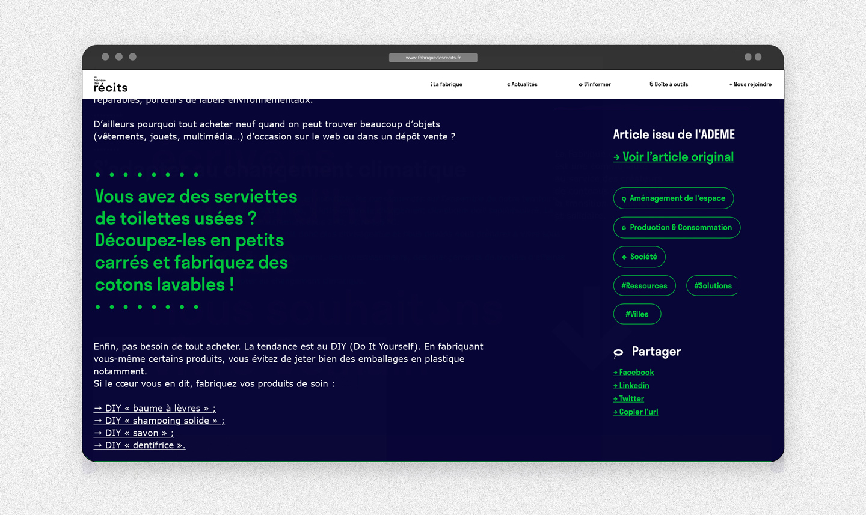Share the article on Twitter
This screenshot has height=515, width=866.
(x=628, y=399)
